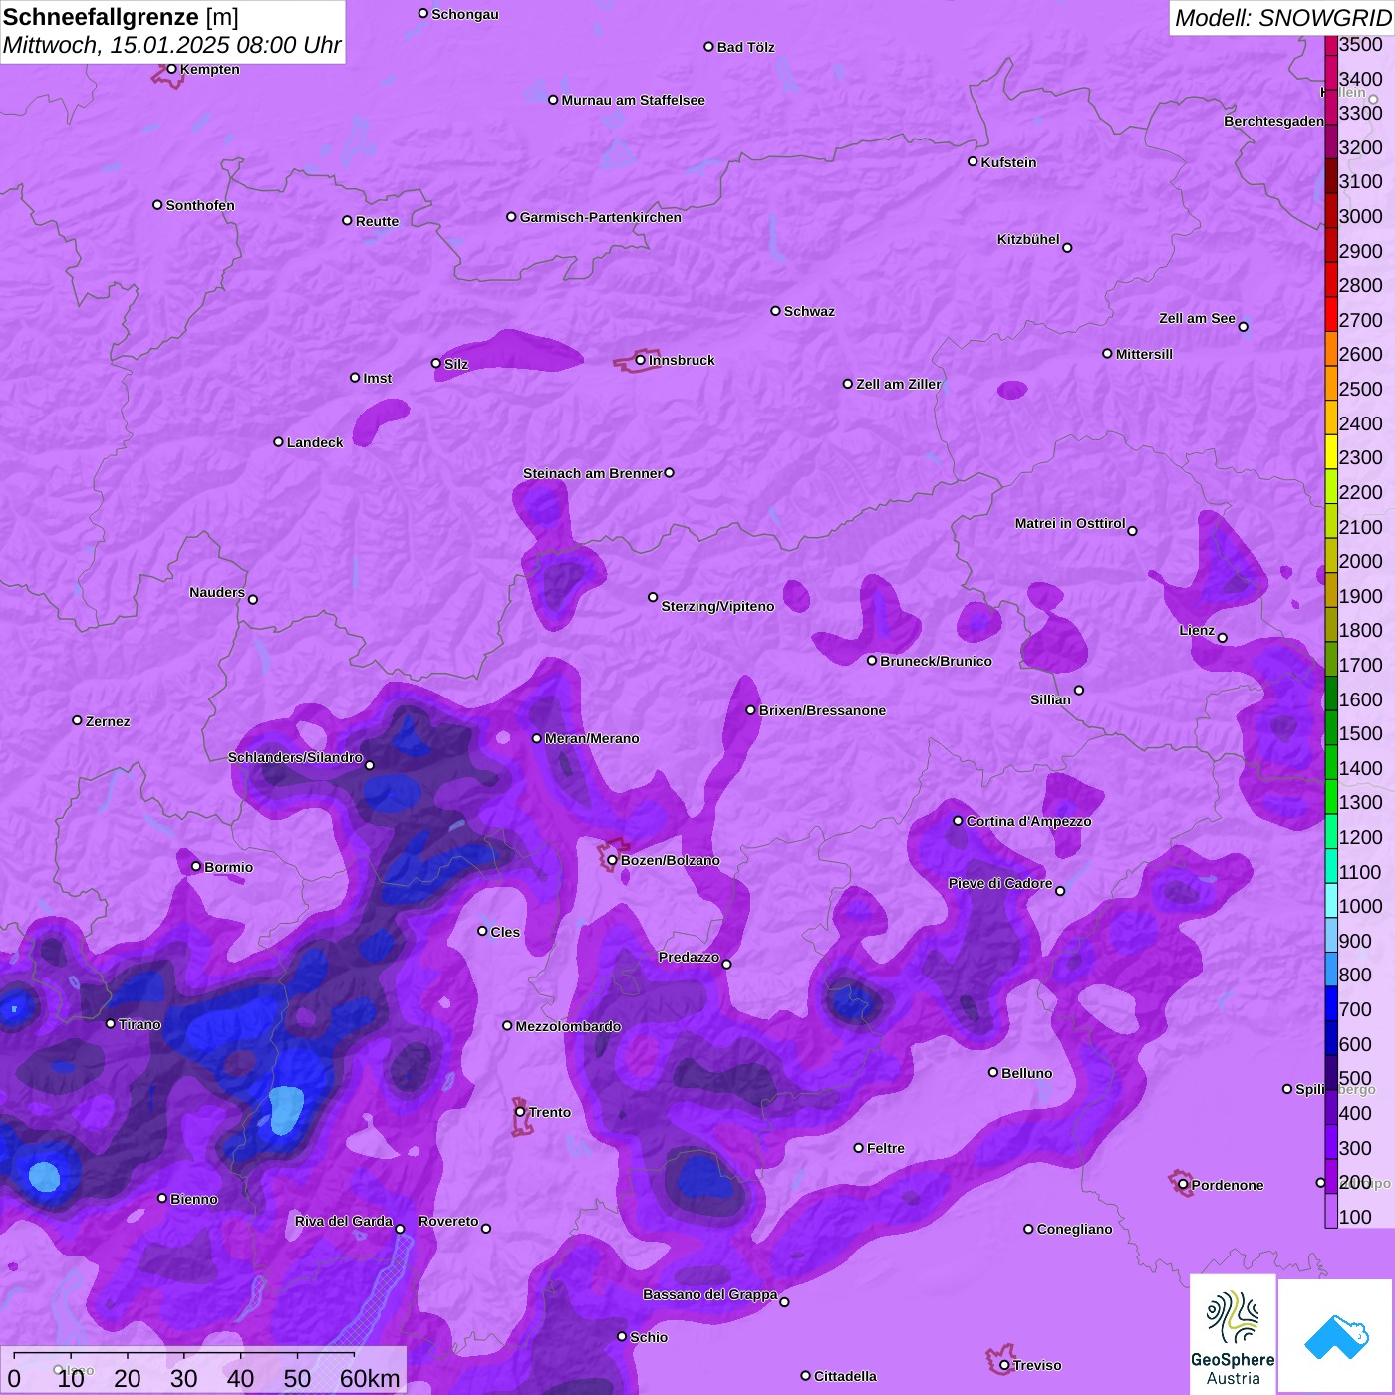Viewport: 1395px width, 1395px height.
Task: Click the Trento city marker dot
Action: [x=520, y=1112]
